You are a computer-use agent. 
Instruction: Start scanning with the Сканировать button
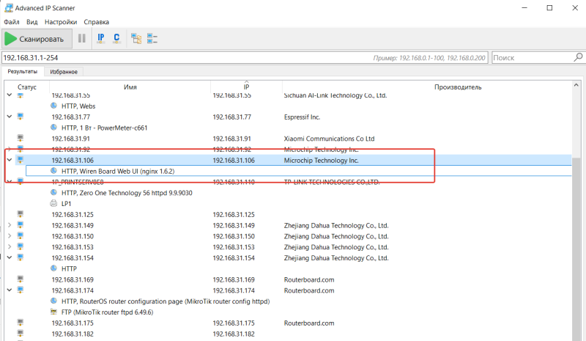coord(37,39)
